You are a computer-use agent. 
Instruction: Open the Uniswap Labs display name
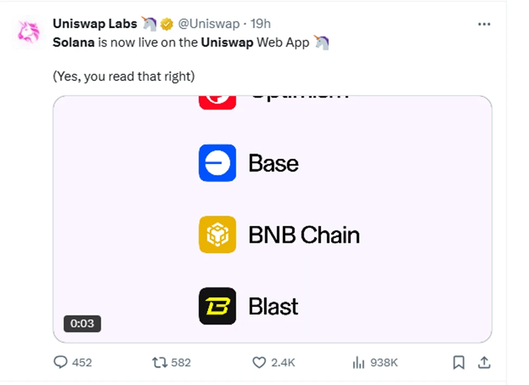point(95,24)
